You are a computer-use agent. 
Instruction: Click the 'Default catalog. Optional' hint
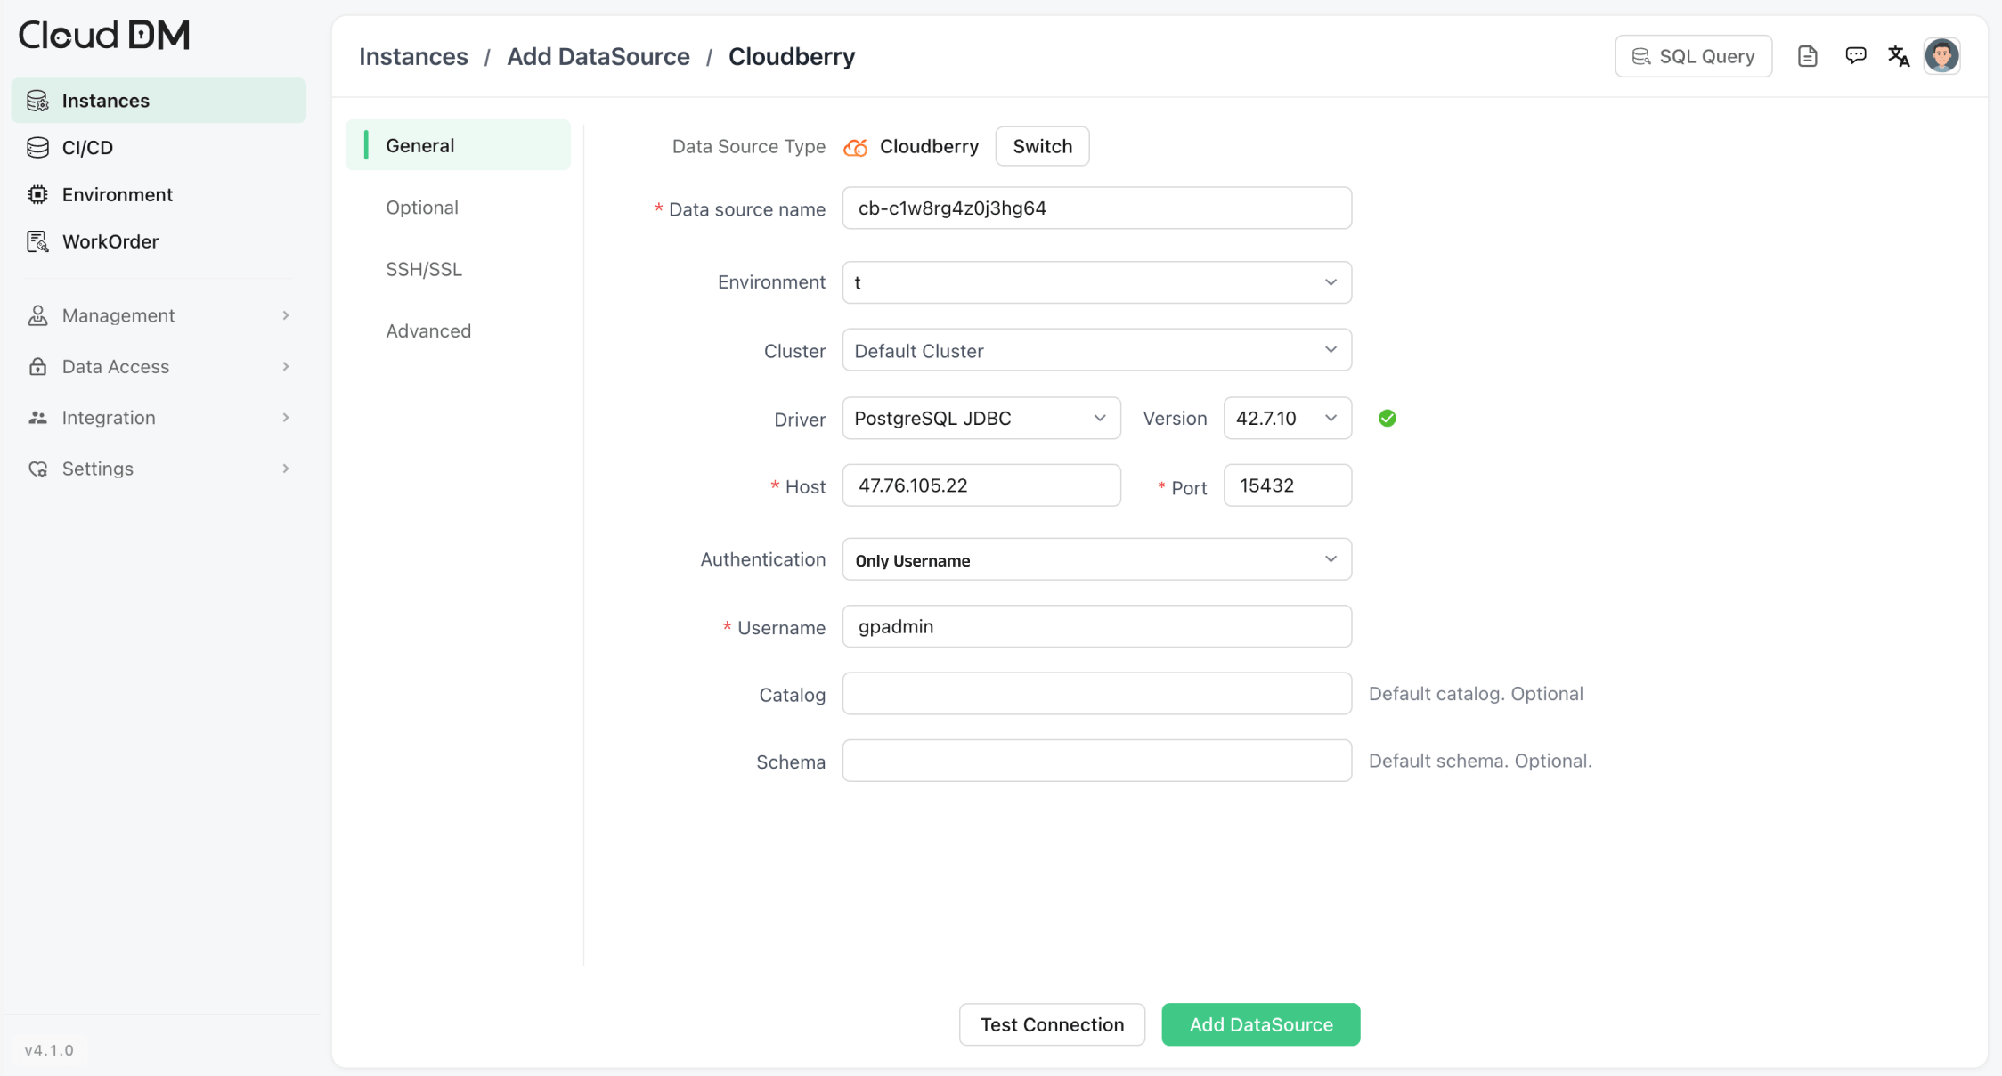click(1476, 694)
